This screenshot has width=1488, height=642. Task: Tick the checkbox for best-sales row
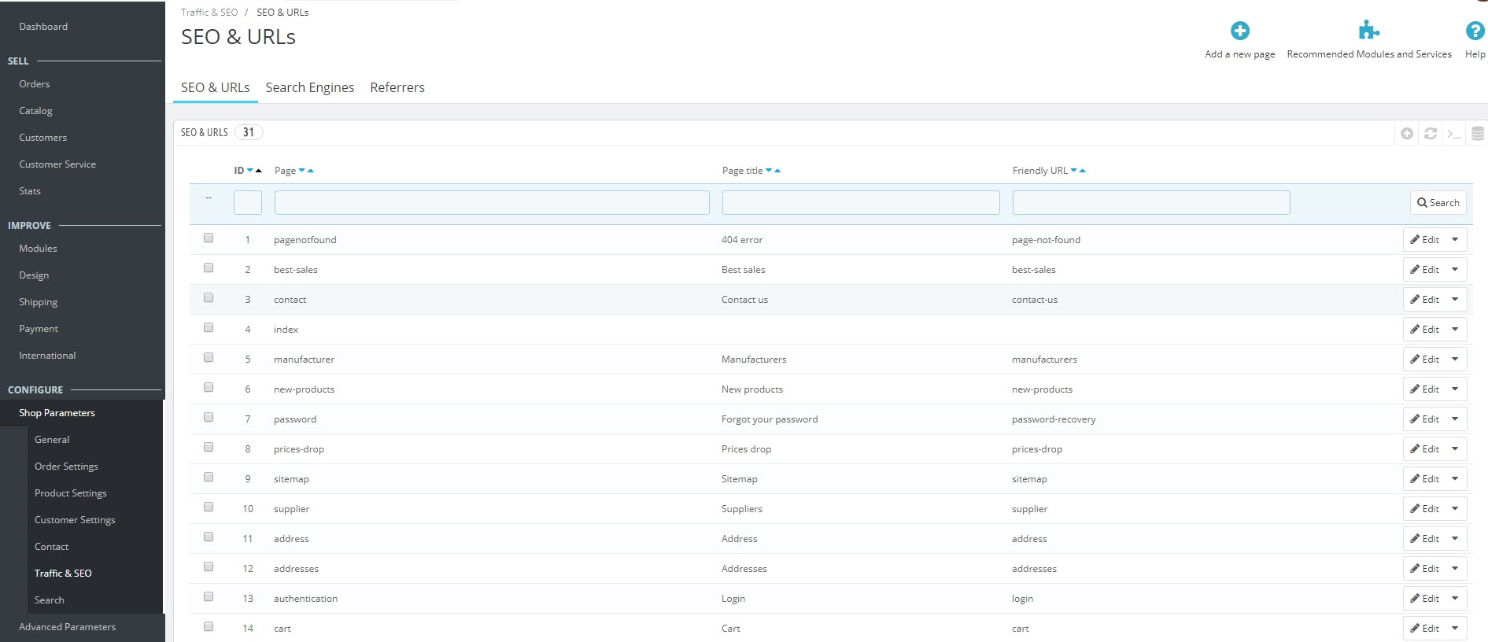click(209, 267)
